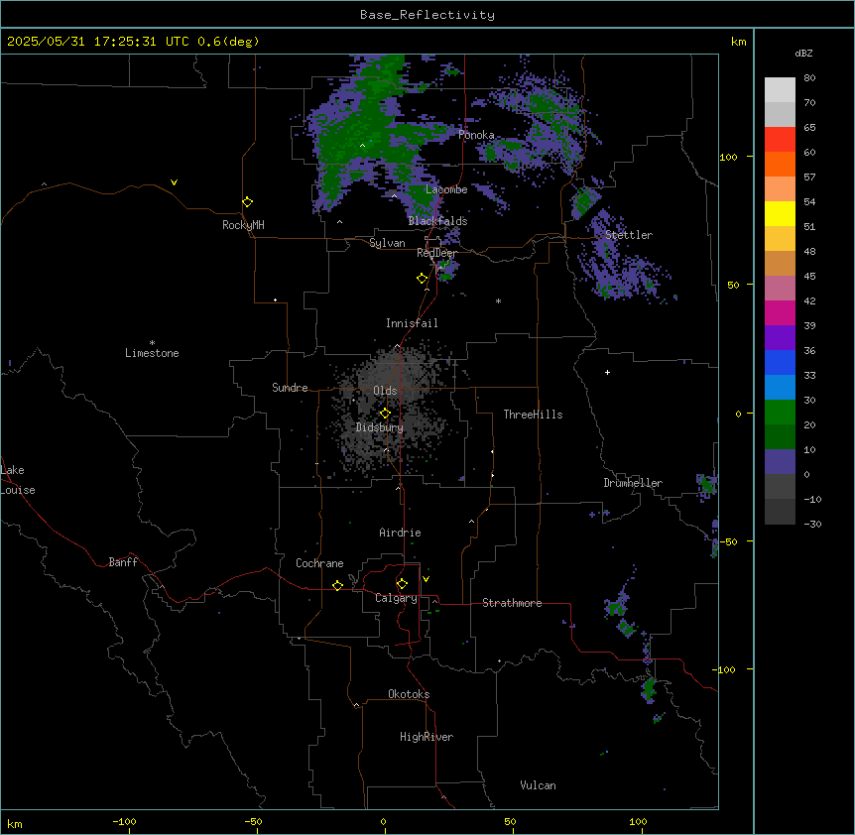Select the Cochrane label

(319, 563)
